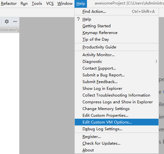Open the VCS menu
164x154 pixels.
(x=50, y=4)
